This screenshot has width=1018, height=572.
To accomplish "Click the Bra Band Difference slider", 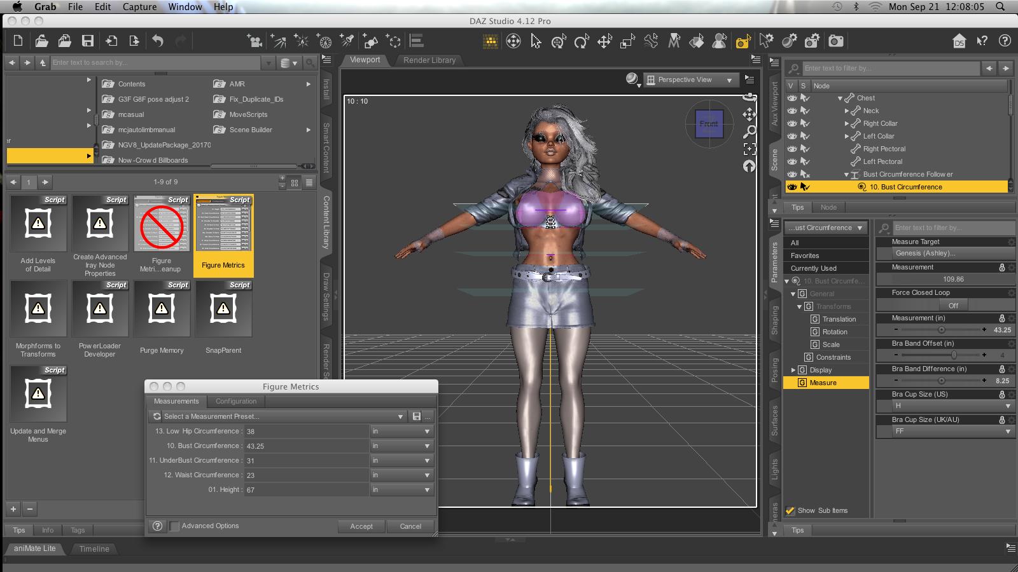I will (940, 381).
